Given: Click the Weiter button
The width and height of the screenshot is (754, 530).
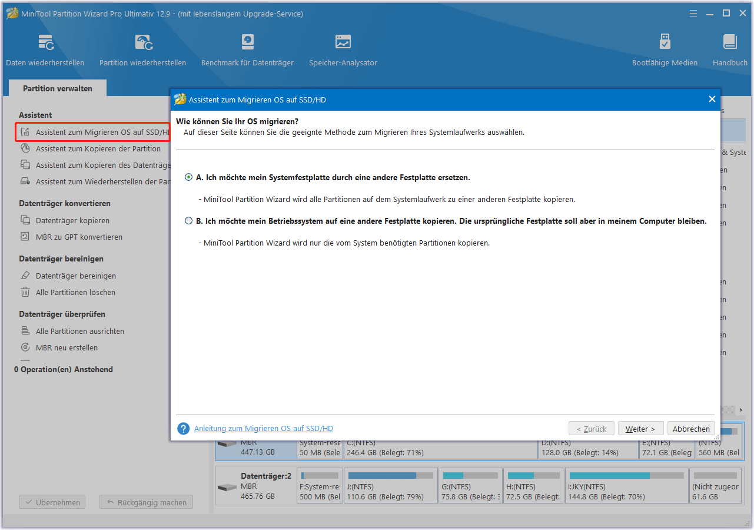Looking at the screenshot, I should (640, 429).
